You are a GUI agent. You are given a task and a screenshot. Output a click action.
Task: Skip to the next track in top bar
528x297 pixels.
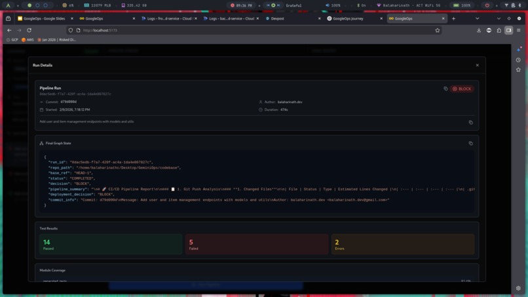(x=278, y=5)
